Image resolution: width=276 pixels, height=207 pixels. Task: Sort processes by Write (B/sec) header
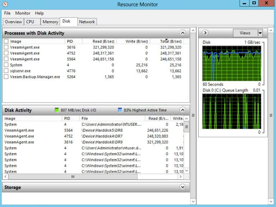coord(133,41)
